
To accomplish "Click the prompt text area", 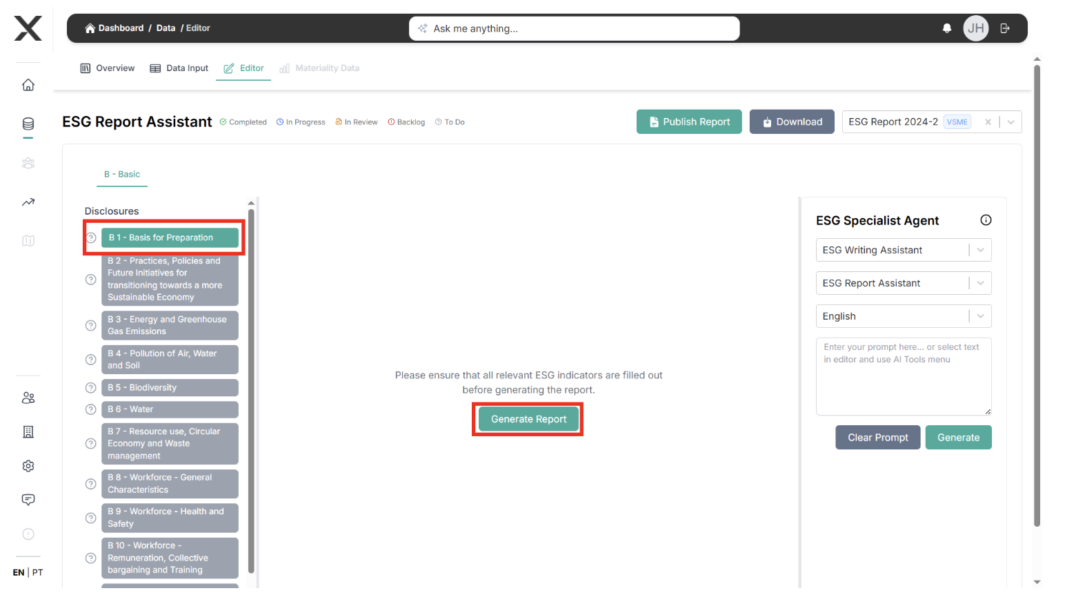I will pyautogui.click(x=904, y=376).
